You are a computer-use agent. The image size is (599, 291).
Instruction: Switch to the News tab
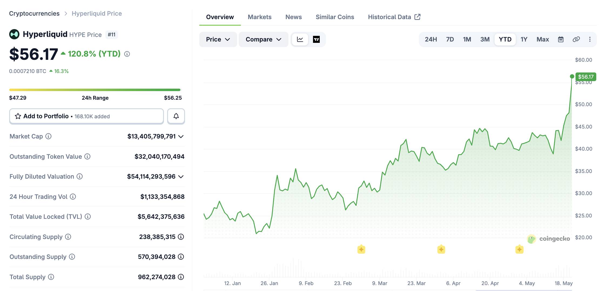point(294,17)
